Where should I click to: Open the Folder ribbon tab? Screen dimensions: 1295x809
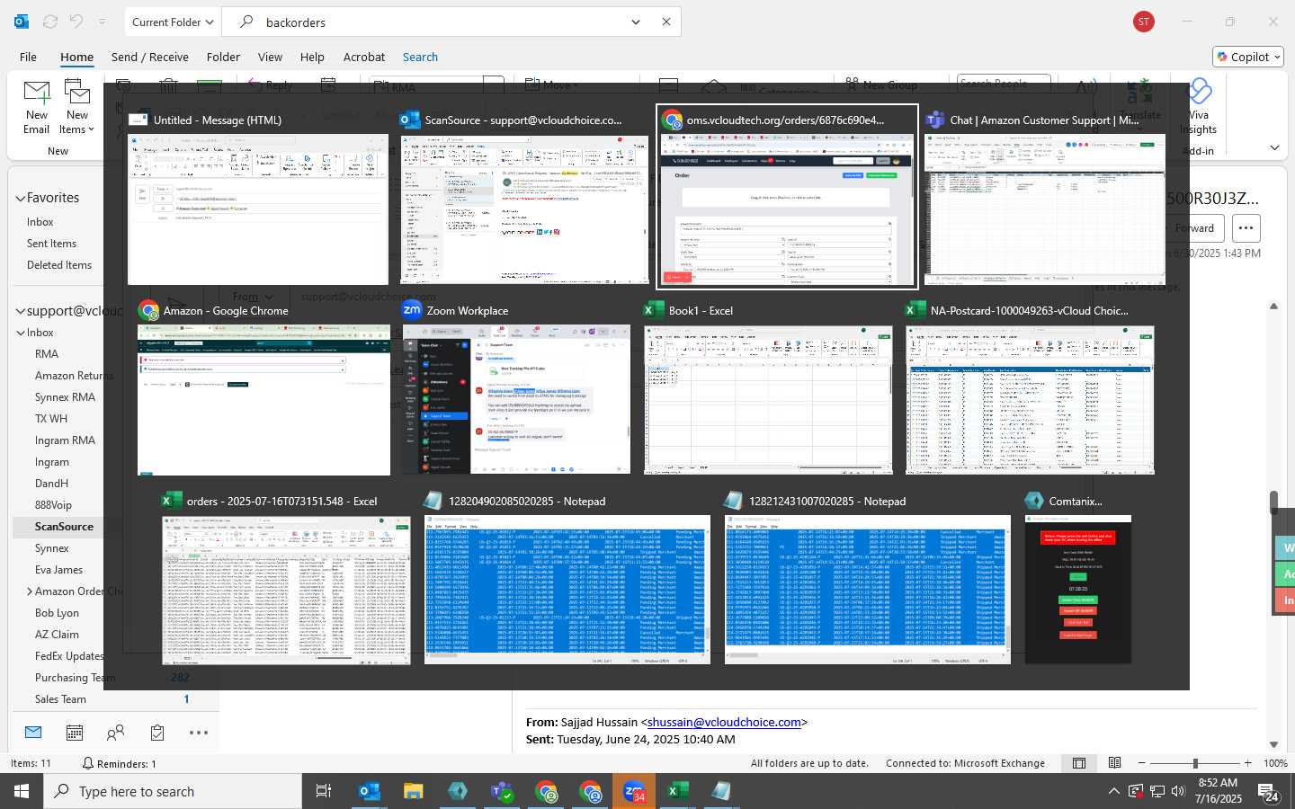pos(223,57)
